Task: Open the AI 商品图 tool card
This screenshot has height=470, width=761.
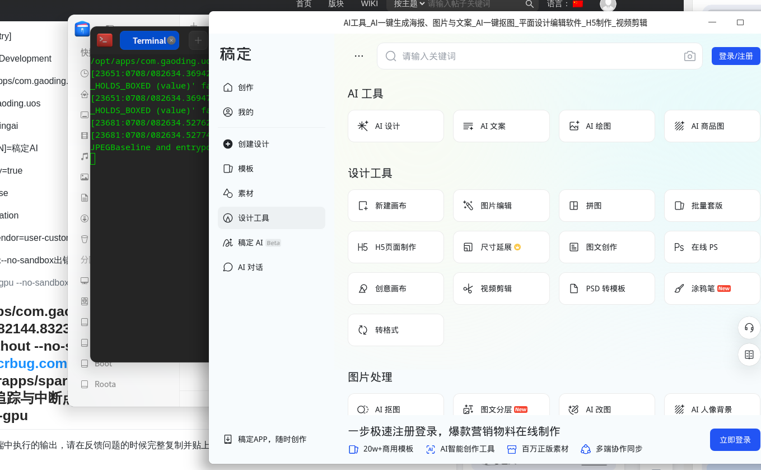Action: [712, 126]
